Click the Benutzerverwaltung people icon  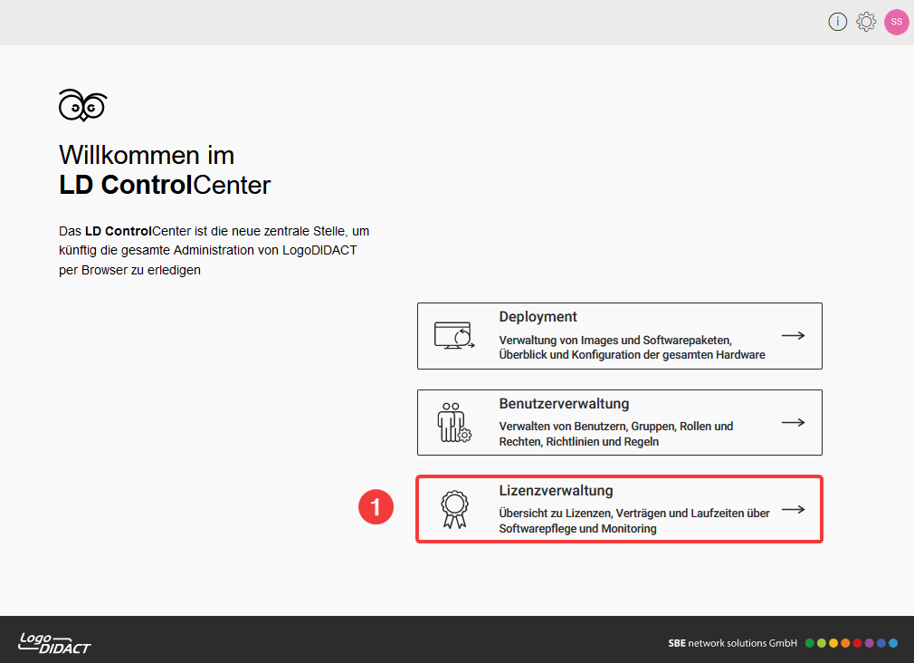[454, 423]
